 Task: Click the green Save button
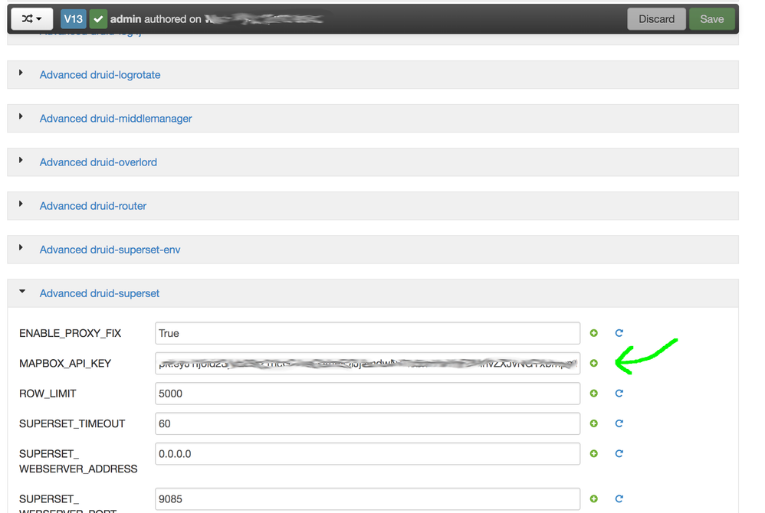tap(711, 19)
